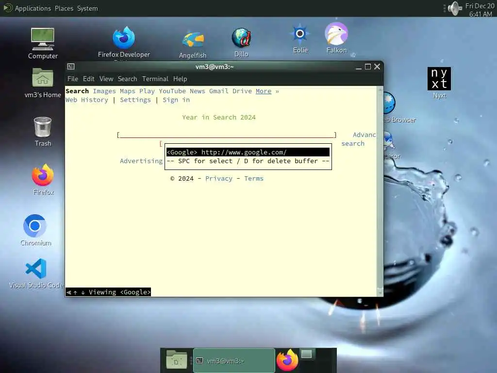497x373 pixels.
Task: Open the Terms link
Action: click(253, 179)
